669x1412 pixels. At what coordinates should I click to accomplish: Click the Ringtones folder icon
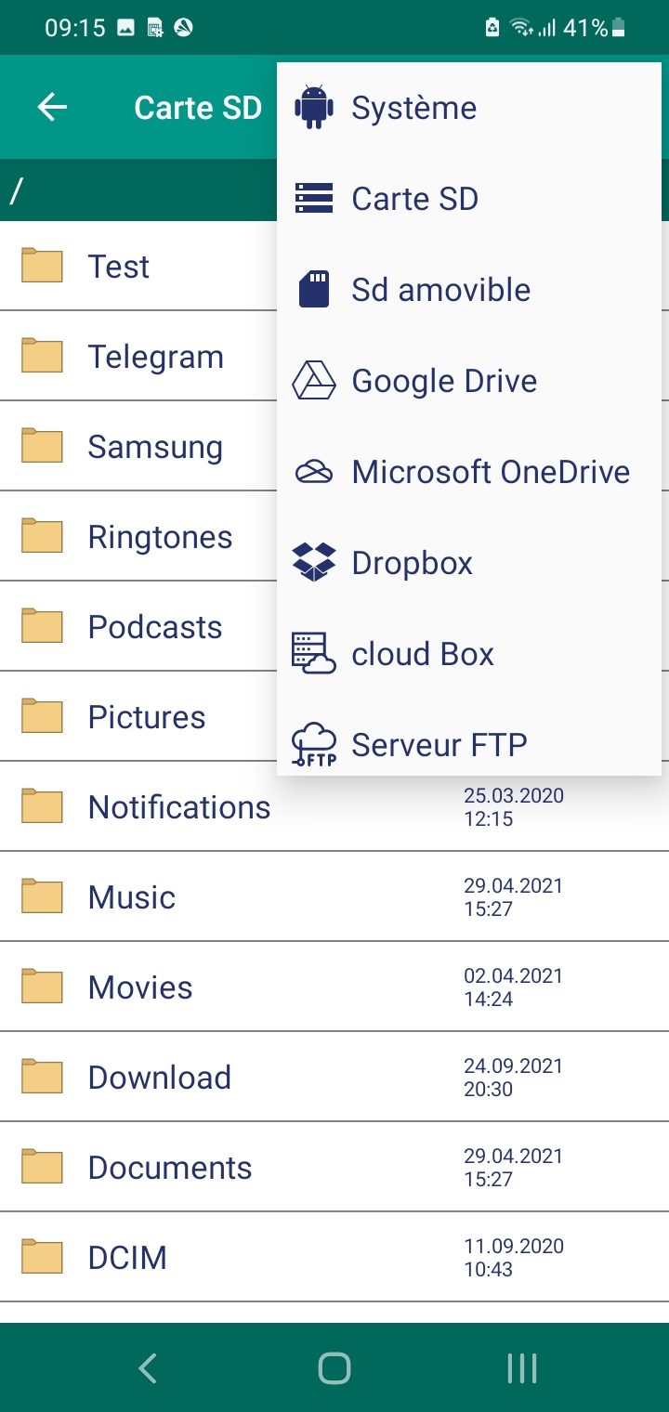click(x=42, y=536)
